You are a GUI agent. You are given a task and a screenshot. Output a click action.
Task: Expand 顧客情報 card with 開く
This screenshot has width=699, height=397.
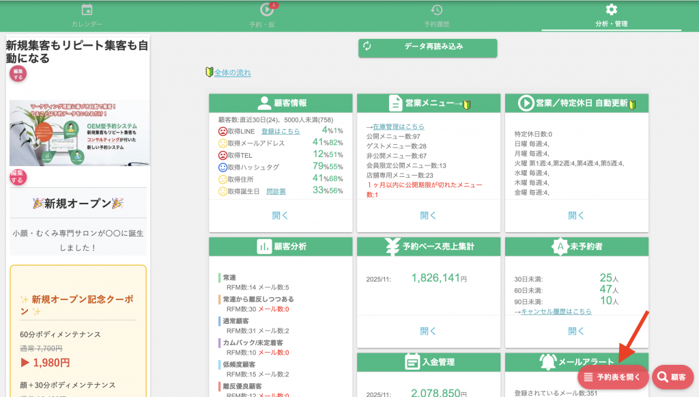coord(280,215)
